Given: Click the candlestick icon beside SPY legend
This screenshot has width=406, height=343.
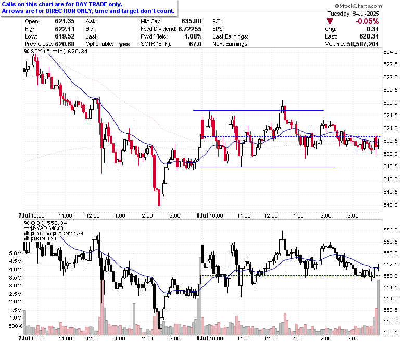Looking at the screenshot, I should (x=27, y=51).
